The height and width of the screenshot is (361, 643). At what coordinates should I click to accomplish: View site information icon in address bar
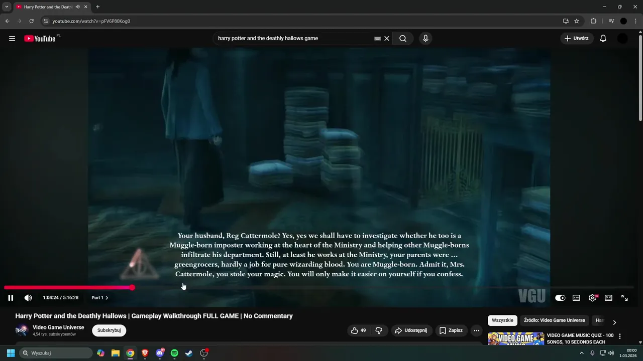pyautogui.click(x=46, y=21)
